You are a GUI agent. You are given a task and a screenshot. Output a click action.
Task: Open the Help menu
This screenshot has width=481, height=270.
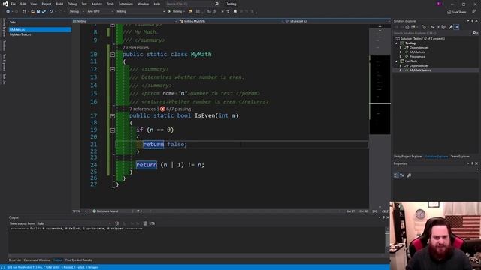point(157,4)
